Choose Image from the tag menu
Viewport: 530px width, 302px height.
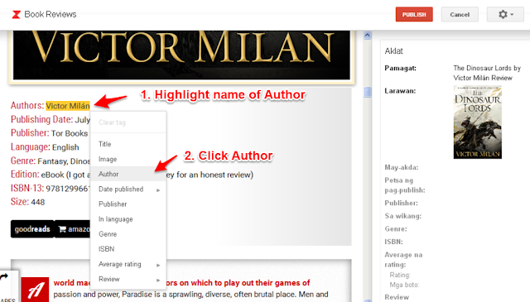tap(128, 159)
